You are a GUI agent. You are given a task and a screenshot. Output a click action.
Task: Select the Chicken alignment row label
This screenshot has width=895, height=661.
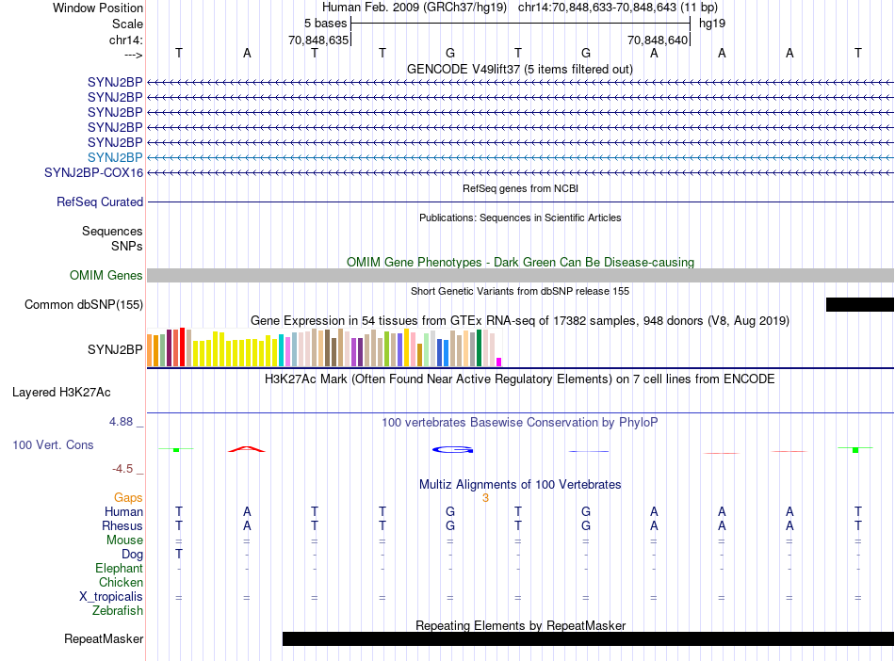pyautogui.click(x=121, y=582)
